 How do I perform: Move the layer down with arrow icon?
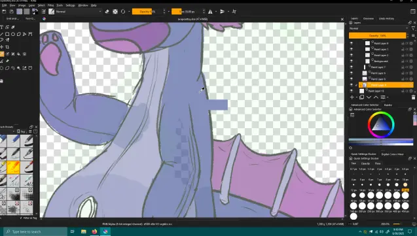coord(369,97)
